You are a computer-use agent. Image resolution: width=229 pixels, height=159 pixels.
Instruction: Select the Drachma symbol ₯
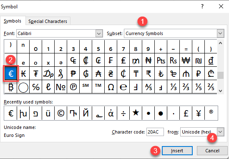48,73
